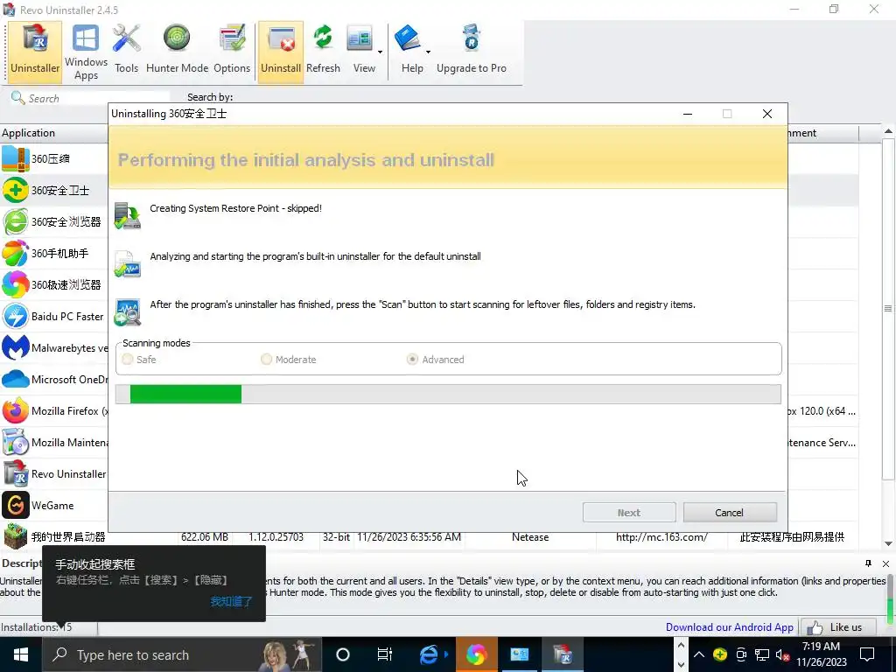Image resolution: width=896 pixels, height=672 pixels.
Task: Click taskbar search box
Action: pos(182,654)
